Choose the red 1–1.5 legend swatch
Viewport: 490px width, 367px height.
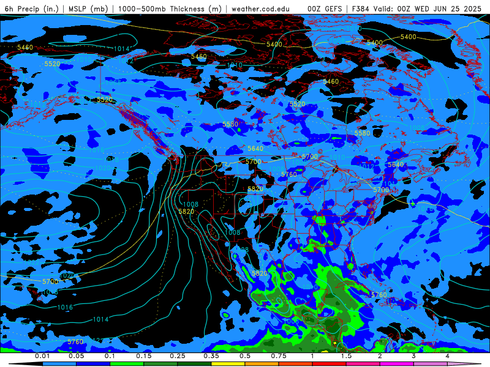tap(330, 364)
